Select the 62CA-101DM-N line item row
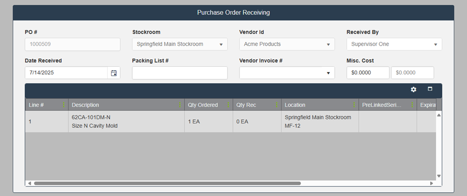 click(126, 122)
